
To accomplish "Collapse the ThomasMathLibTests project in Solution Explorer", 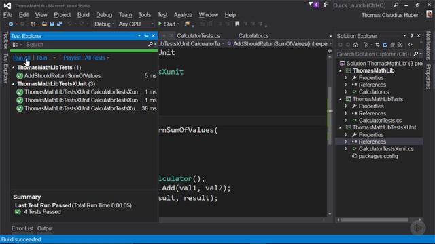I will 341,99.
